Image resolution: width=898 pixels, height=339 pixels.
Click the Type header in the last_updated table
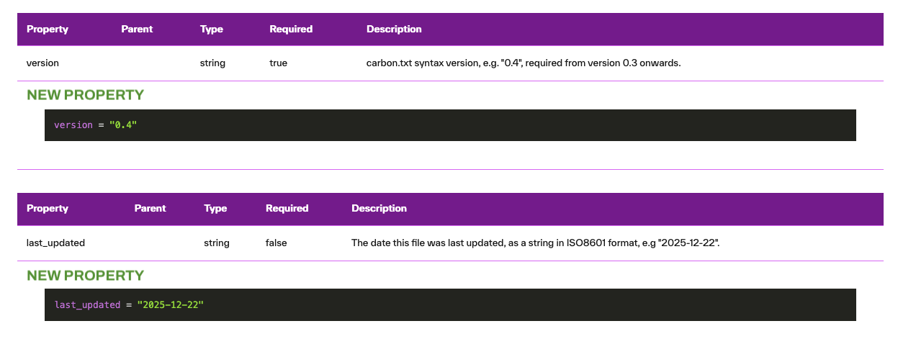215,209
